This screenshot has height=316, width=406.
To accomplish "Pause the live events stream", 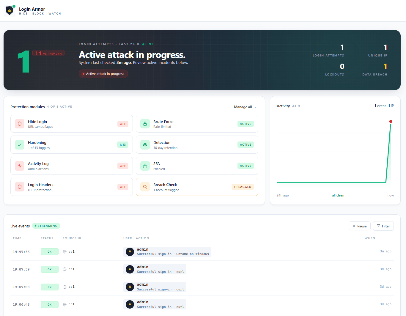I will click(x=359, y=226).
